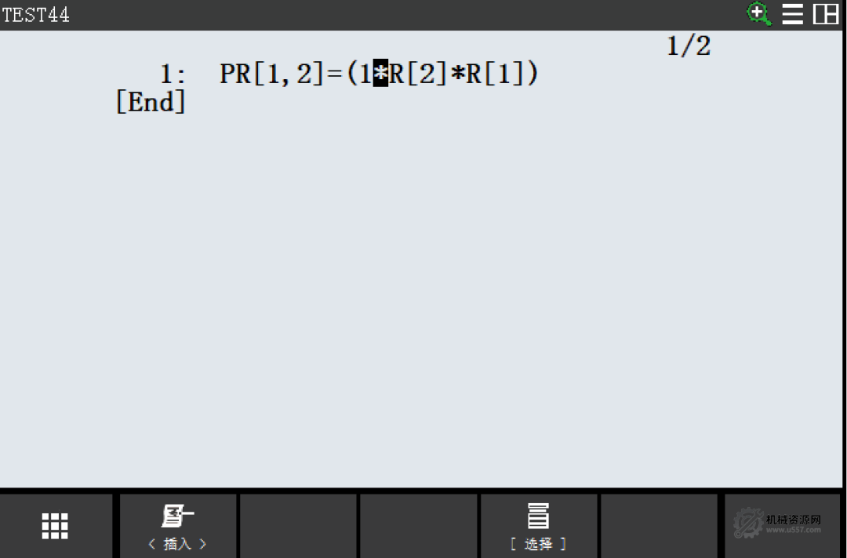
Task: Click the green zoom magnifier icon
Action: [x=758, y=13]
